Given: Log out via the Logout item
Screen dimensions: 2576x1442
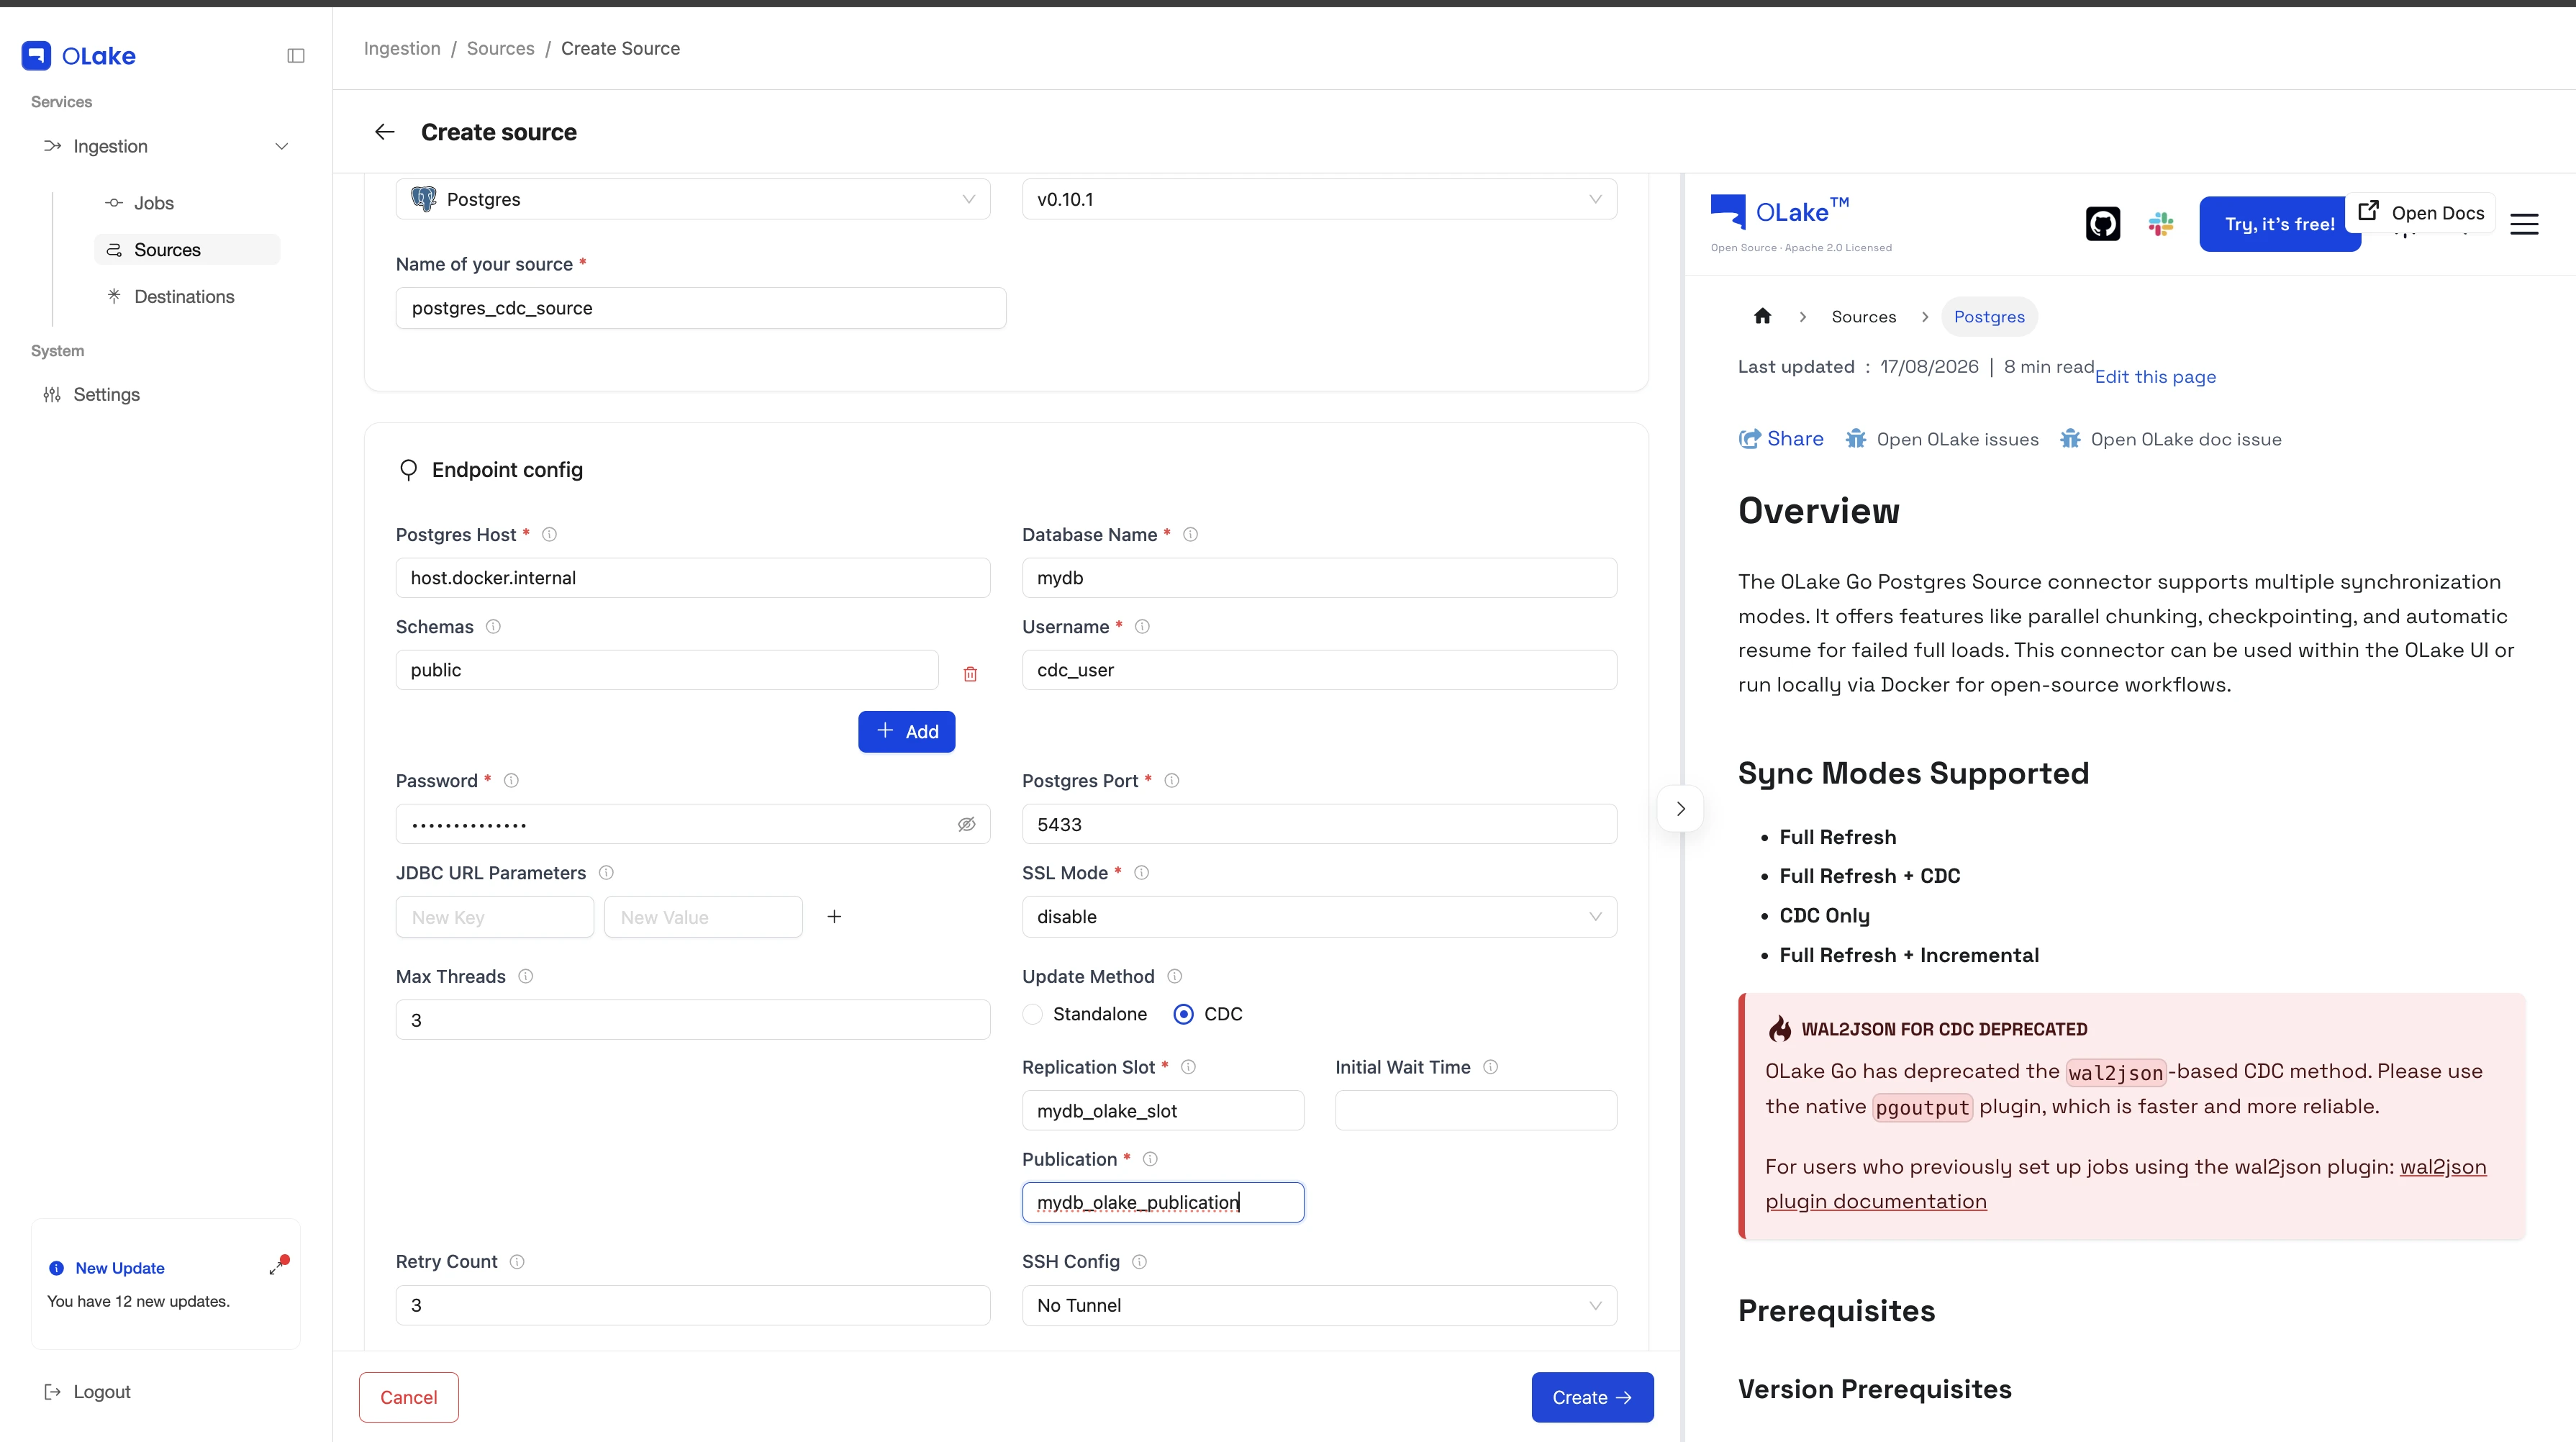Looking at the screenshot, I should coord(88,1392).
